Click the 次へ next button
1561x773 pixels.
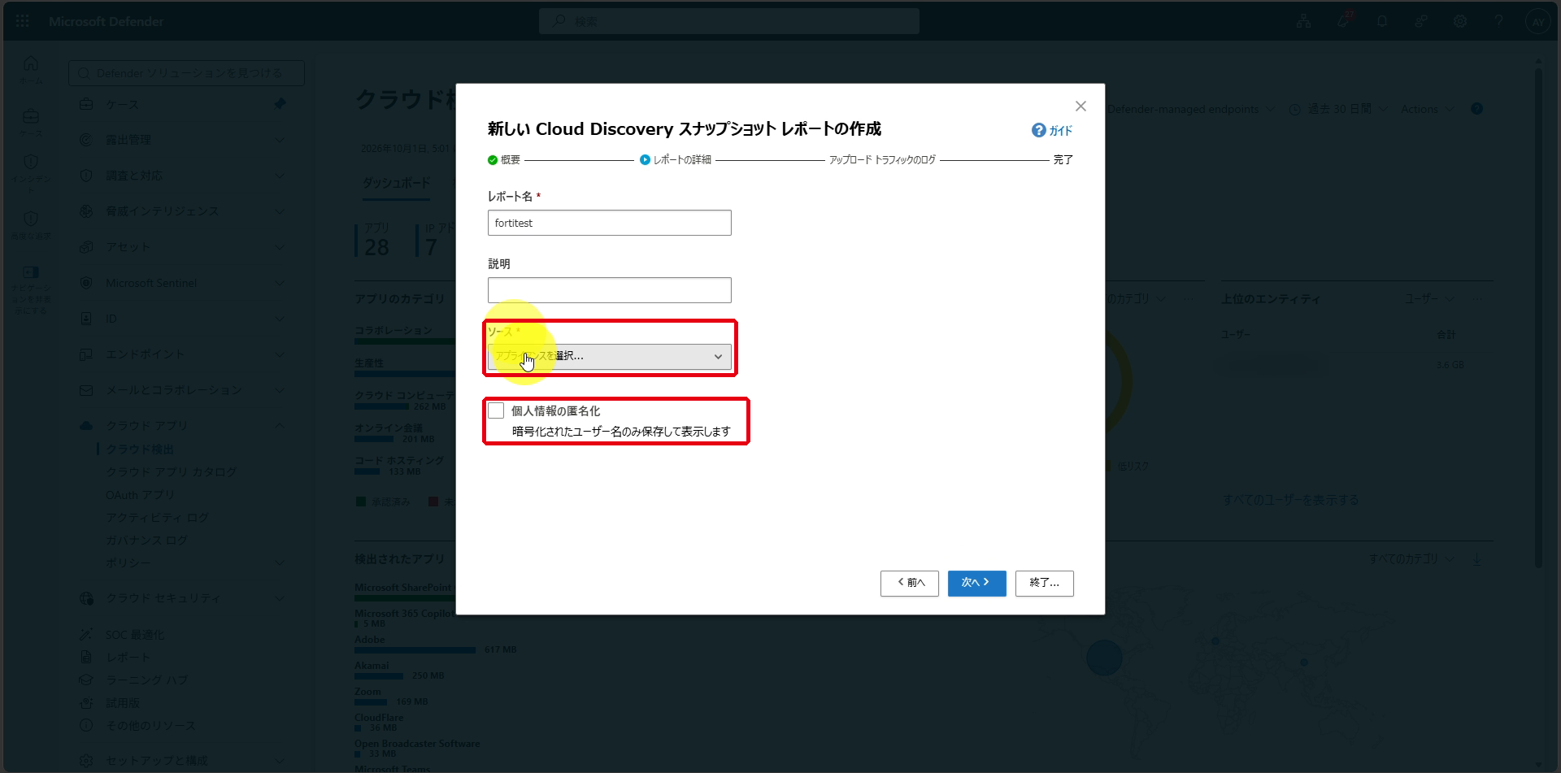pyautogui.click(x=976, y=583)
